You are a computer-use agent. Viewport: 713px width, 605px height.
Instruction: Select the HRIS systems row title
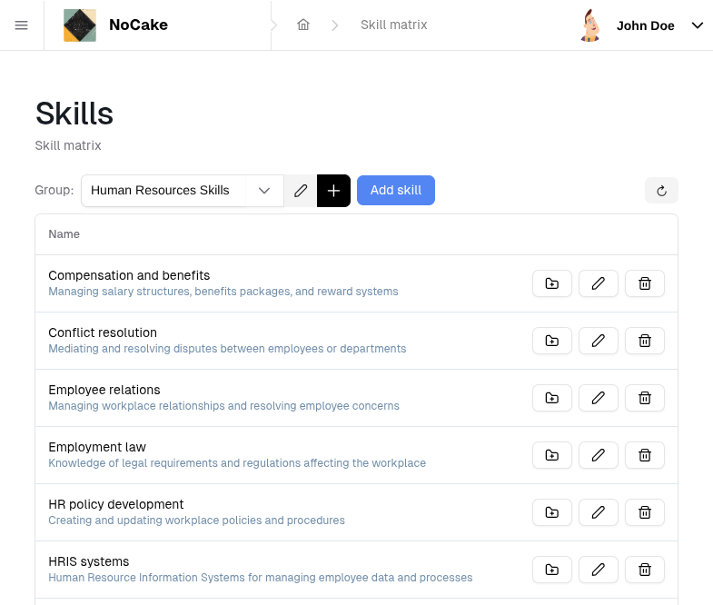tap(89, 561)
